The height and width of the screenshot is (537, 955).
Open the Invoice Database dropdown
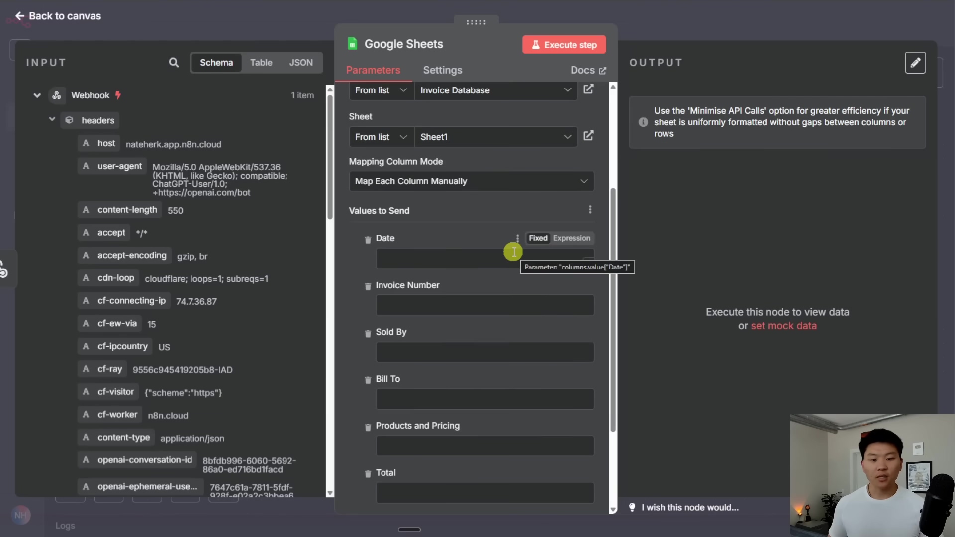tap(496, 90)
